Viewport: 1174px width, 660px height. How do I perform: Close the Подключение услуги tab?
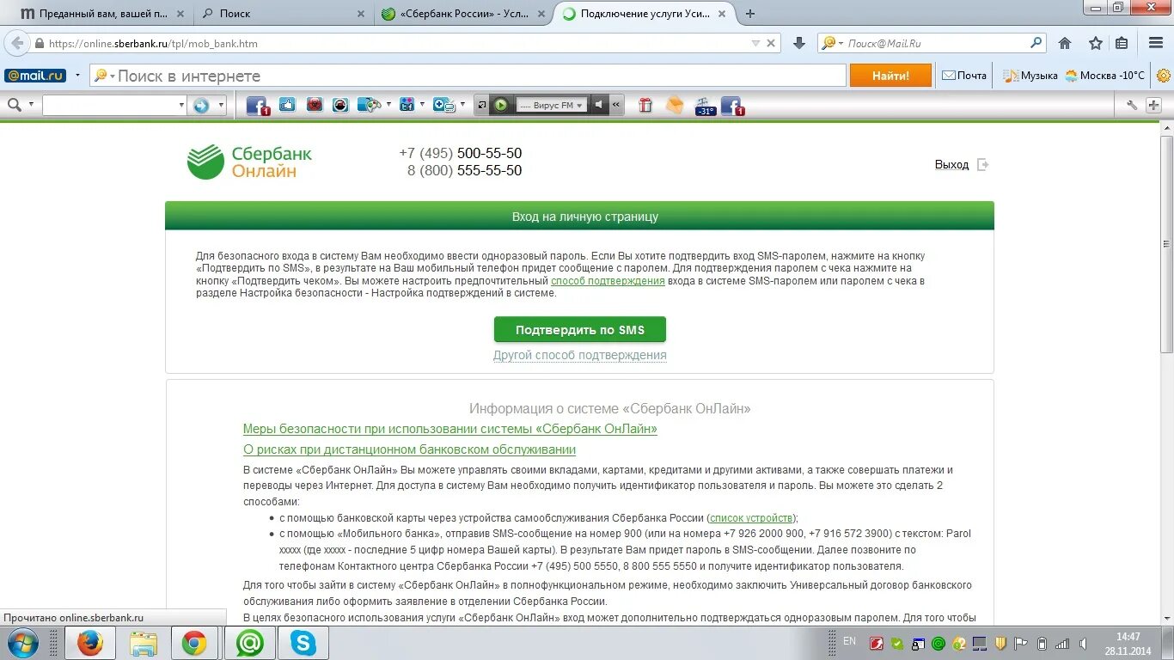722,14
